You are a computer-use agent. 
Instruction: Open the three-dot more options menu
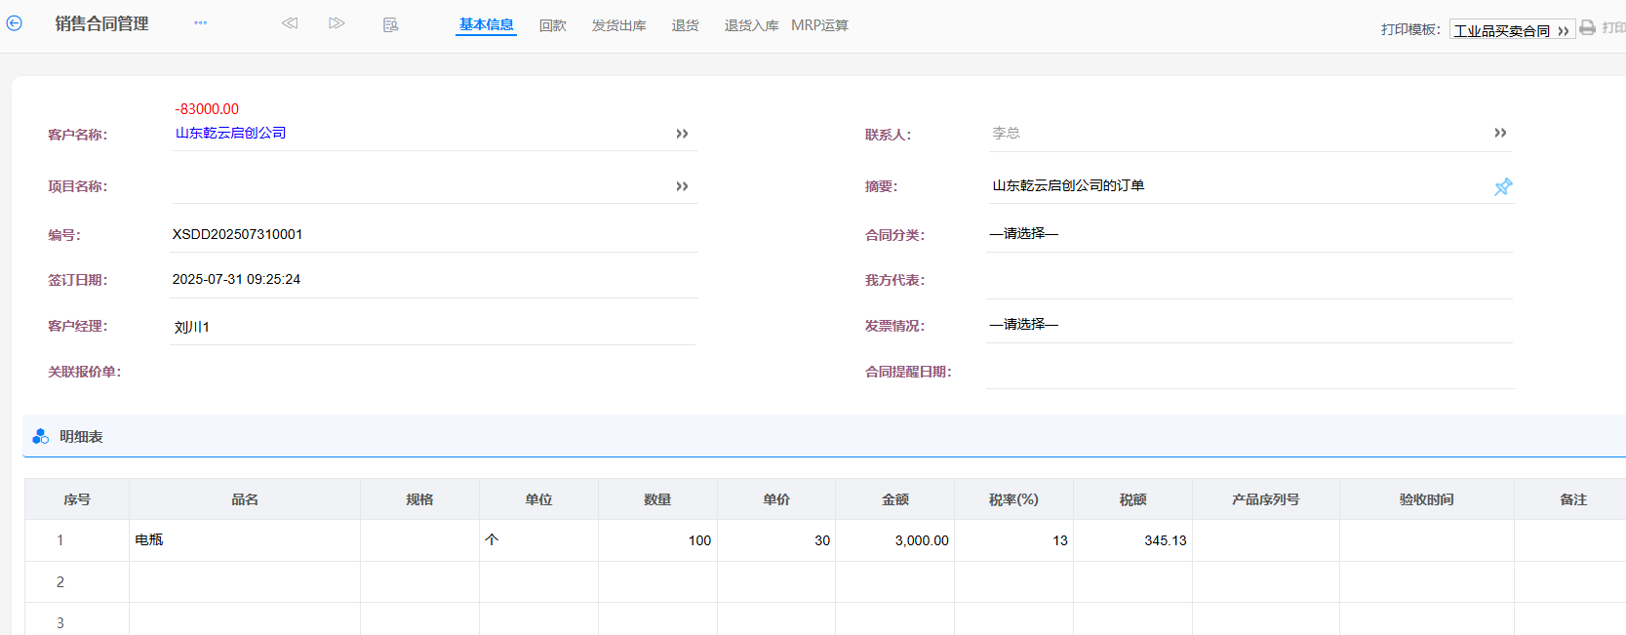(x=201, y=22)
